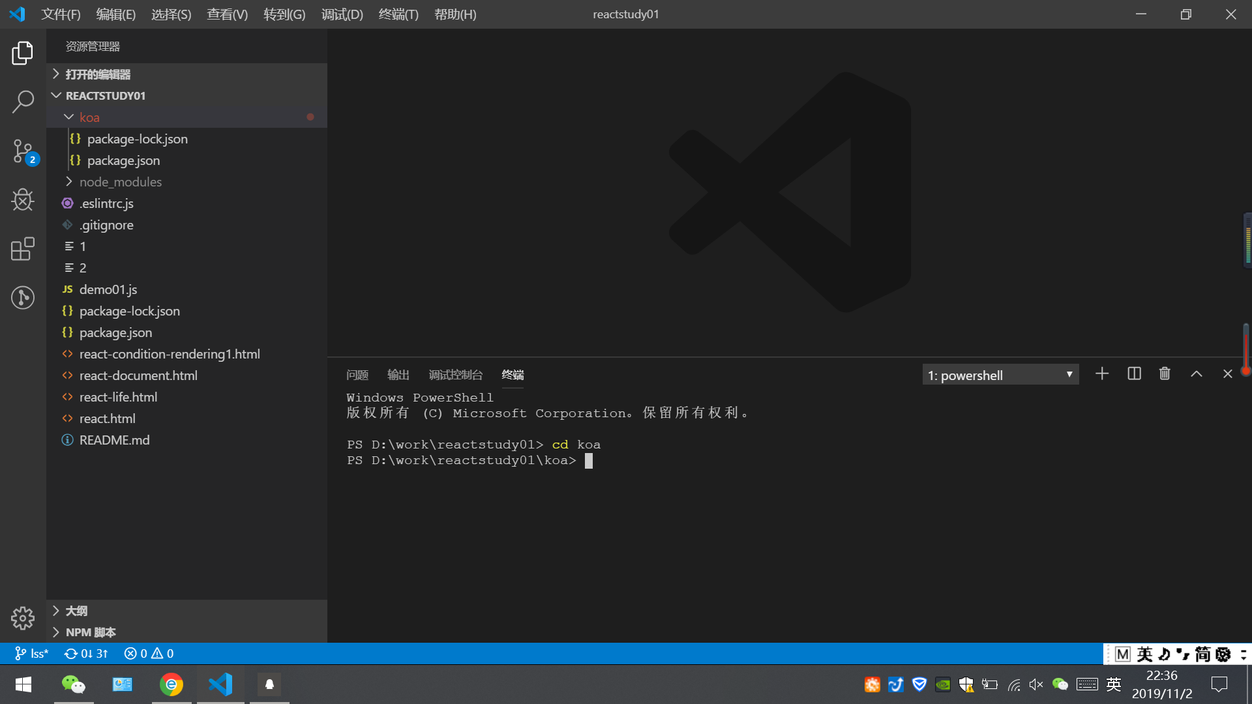Open the Search view in the activity bar
Screen dimensions: 1252x704
(23, 102)
